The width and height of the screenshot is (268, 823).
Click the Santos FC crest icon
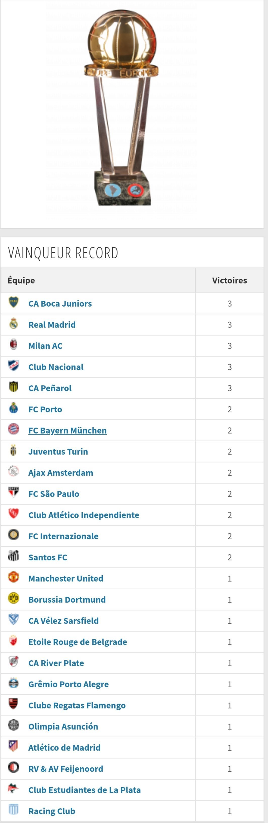[x=13, y=556]
